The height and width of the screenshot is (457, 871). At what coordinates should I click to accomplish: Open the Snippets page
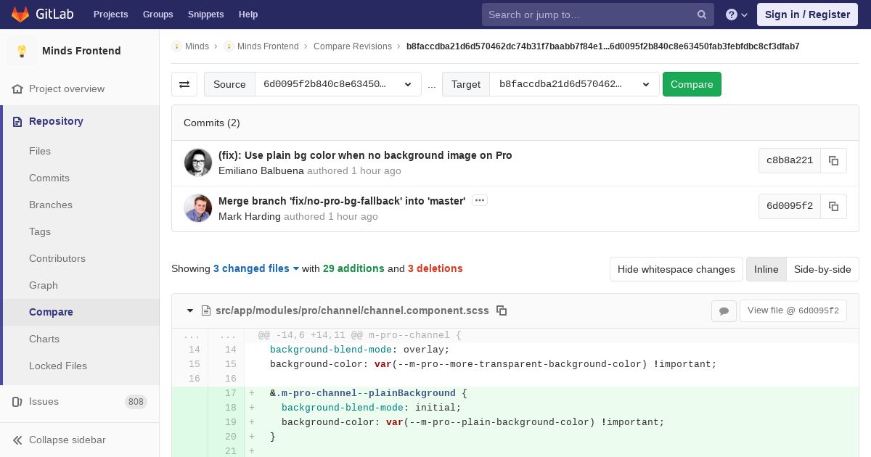pos(205,15)
